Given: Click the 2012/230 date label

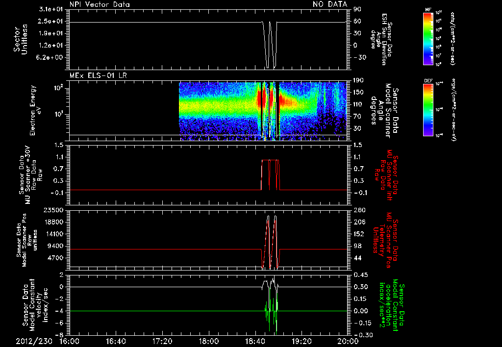Looking at the screenshot, I should point(34,341).
